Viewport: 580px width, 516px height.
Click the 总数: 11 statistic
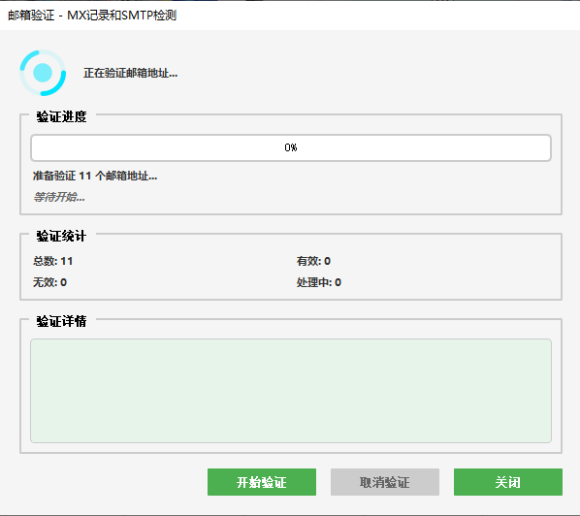tap(53, 261)
